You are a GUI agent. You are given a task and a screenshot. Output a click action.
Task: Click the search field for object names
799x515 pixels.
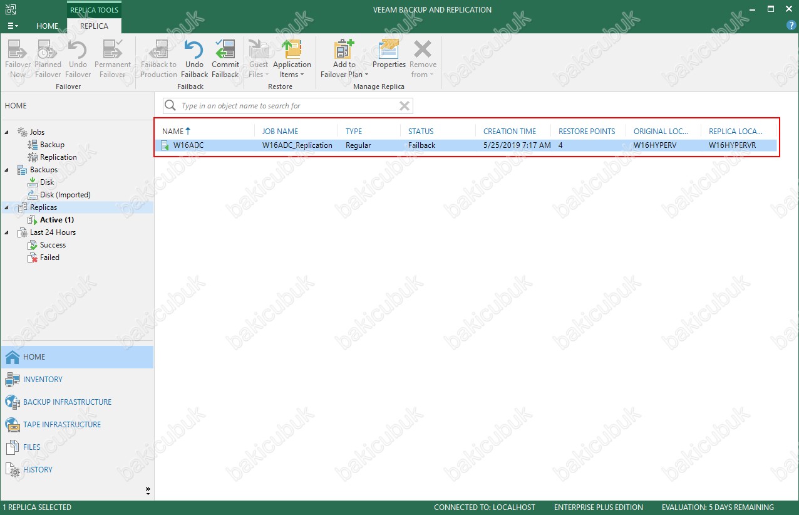(288, 106)
